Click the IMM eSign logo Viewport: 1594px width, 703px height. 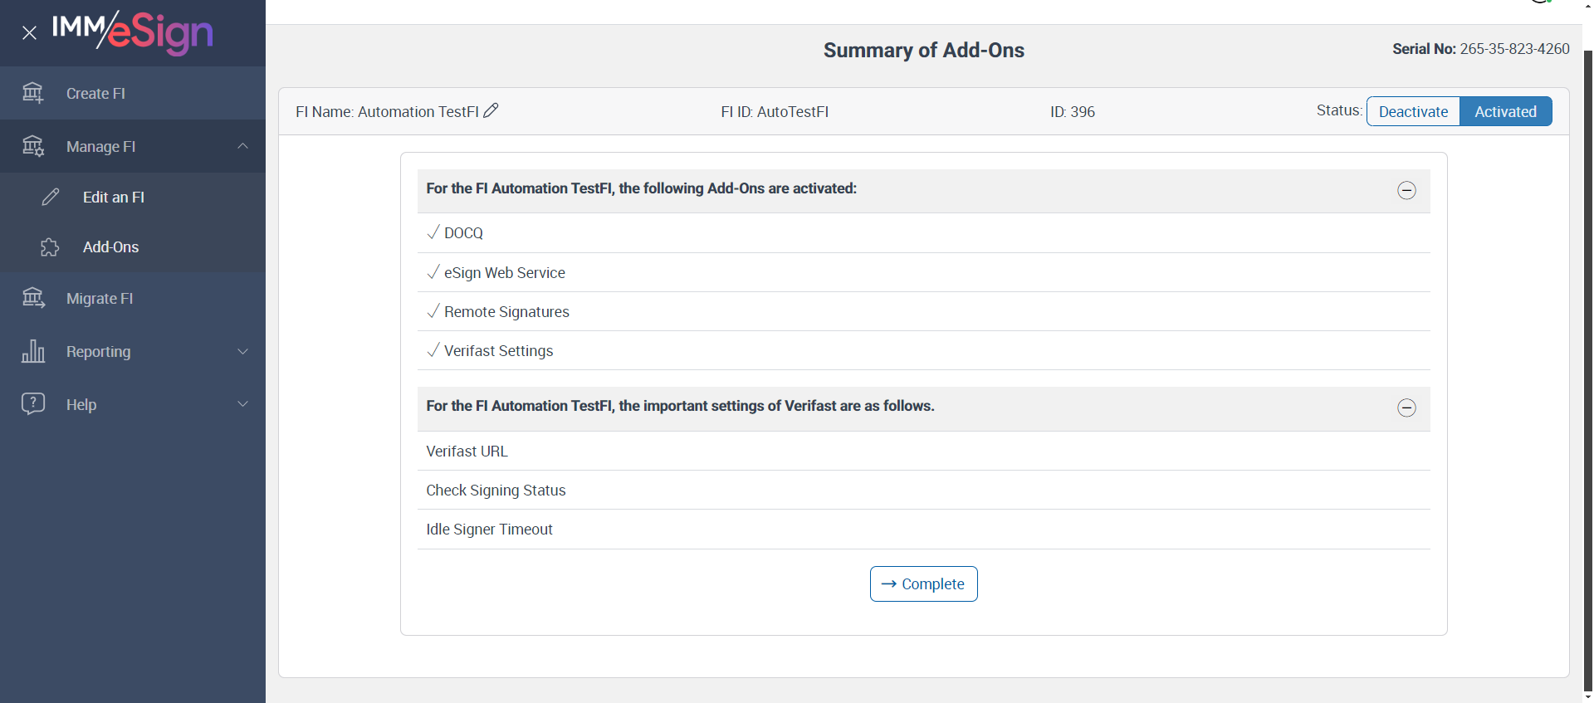133,32
